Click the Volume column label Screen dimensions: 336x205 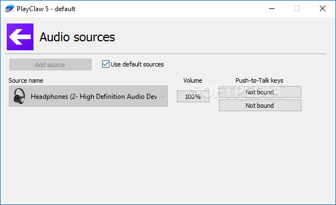tap(193, 80)
